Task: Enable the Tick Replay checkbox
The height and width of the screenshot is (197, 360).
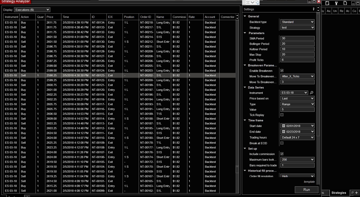Action: tap(282, 115)
